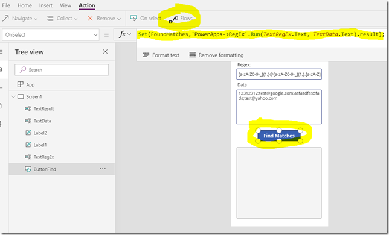Screen dimensions: 389x235
Task: Click the Find Matches button
Action: click(279, 136)
